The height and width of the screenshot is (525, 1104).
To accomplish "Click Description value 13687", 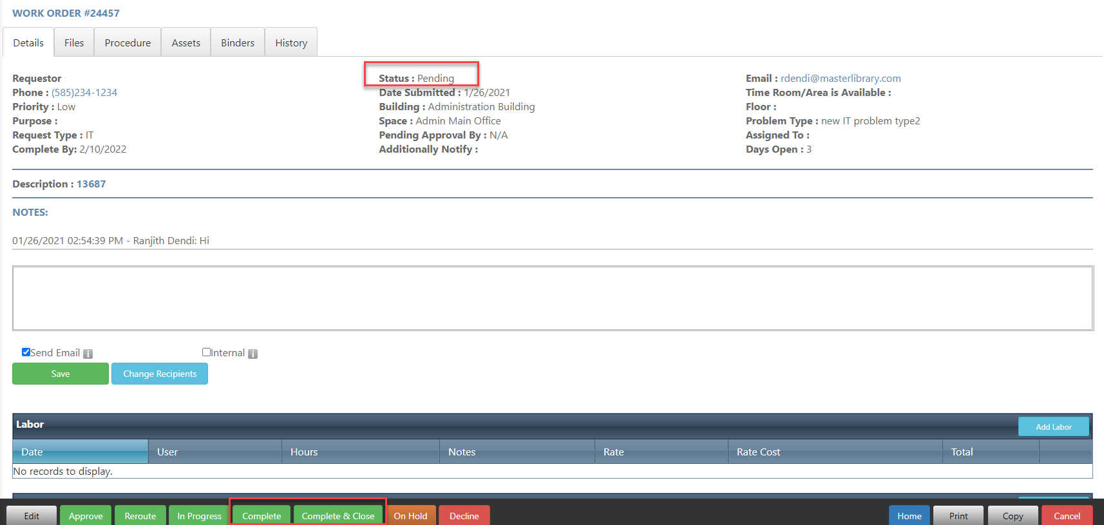I will pos(91,184).
